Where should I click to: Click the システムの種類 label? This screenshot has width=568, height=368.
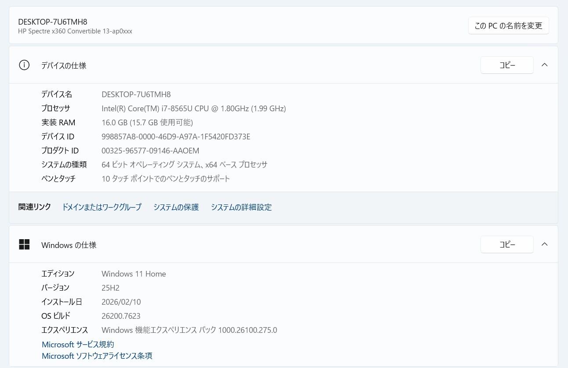[x=64, y=164]
